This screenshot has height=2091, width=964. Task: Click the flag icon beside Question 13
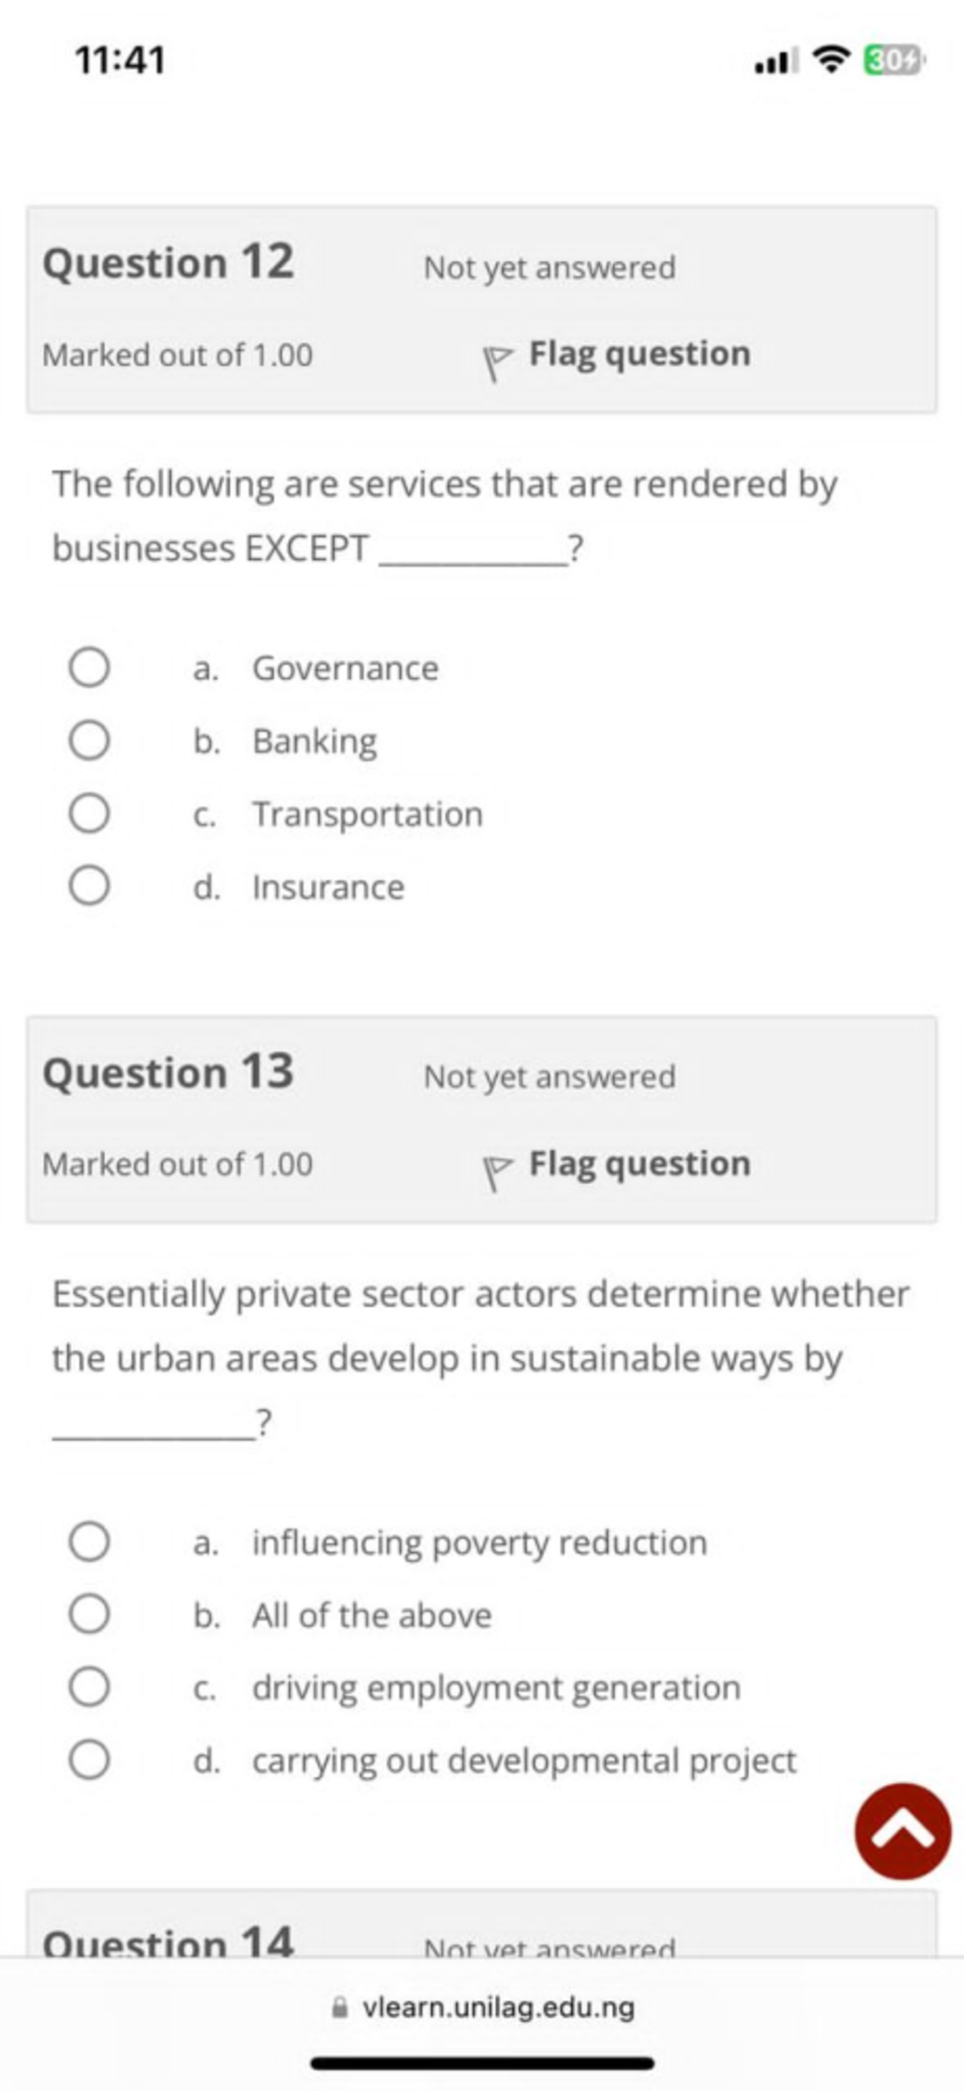499,1164
